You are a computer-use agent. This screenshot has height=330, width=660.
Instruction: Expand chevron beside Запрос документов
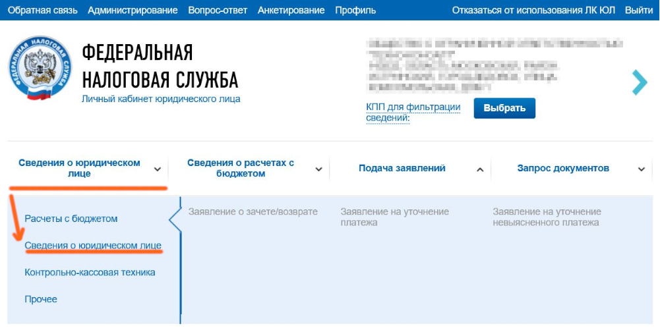[641, 169]
